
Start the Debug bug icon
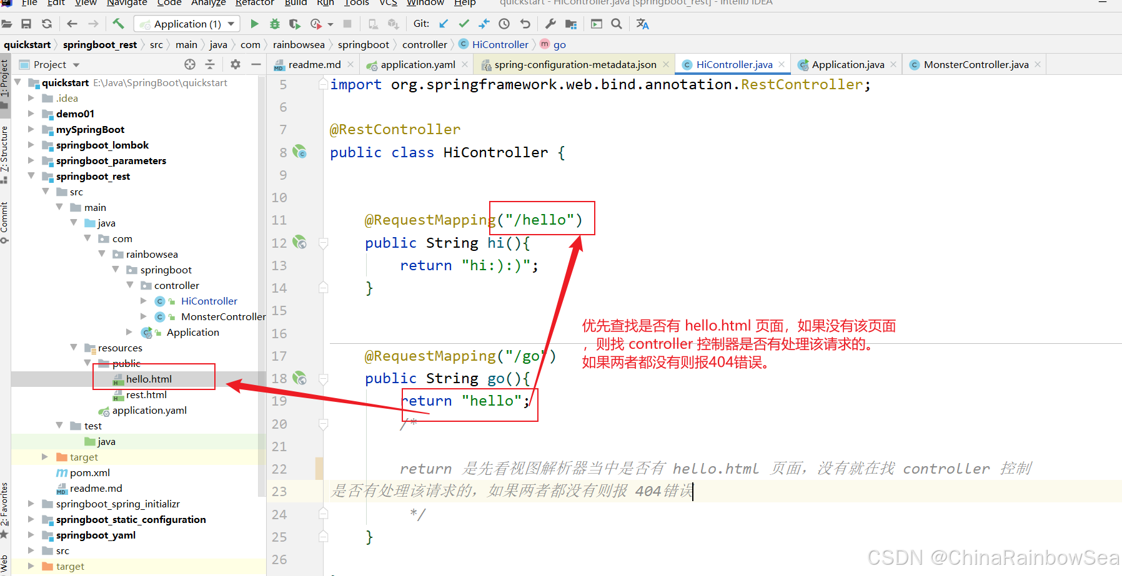click(x=274, y=24)
